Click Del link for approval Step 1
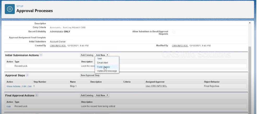 tap(29, 86)
